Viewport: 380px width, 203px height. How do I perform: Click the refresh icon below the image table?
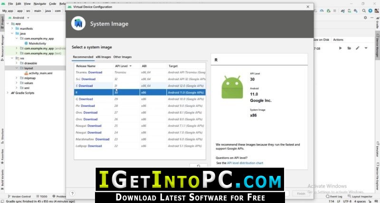[x=199, y=166]
